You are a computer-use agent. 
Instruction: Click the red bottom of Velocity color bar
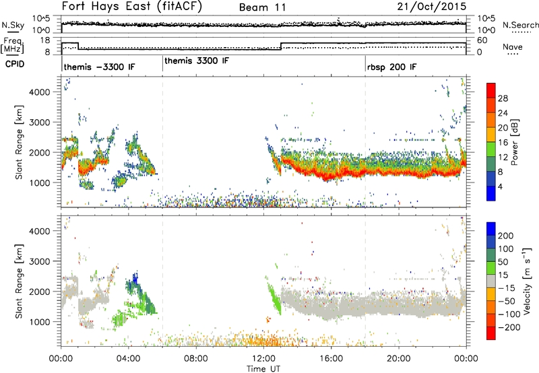(x=491, y=333)
